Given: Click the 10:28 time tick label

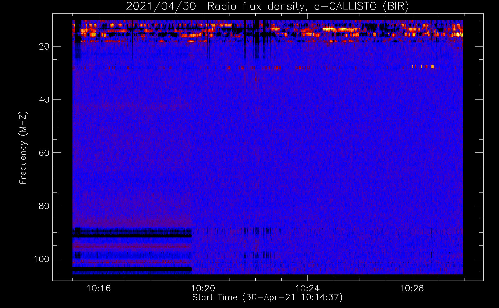Looking at the screenshot, I should (412, 289).
